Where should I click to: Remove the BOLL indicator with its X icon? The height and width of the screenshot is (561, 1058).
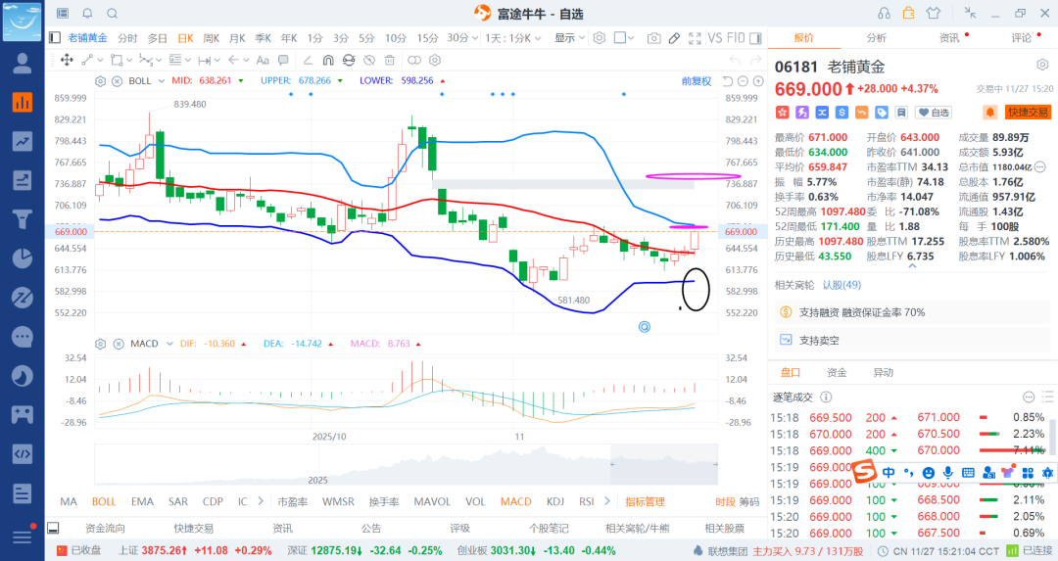click(117, 81)
